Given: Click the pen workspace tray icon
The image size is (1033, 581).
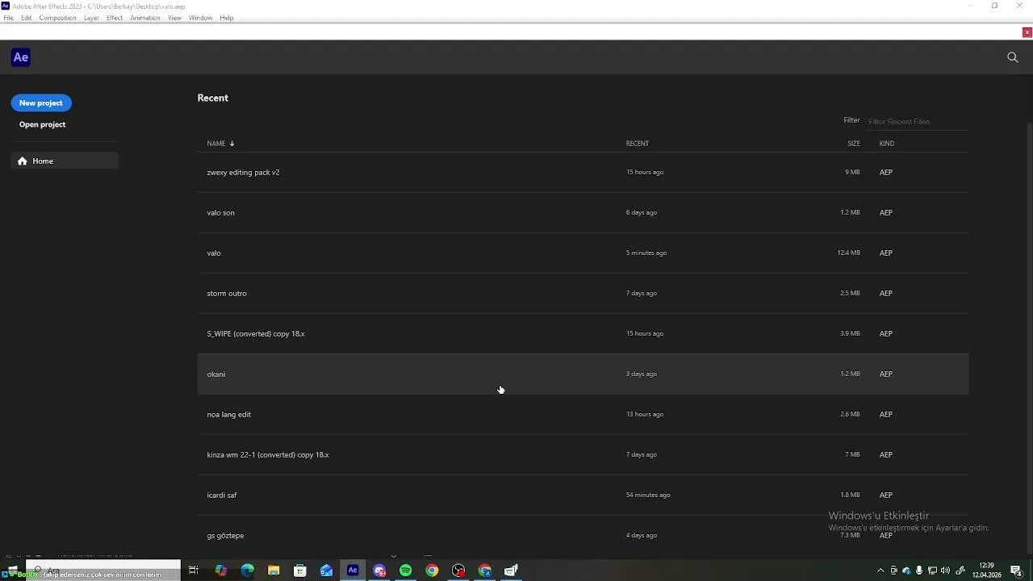Looking at the screenshot, I should click(x=960, y=571).
